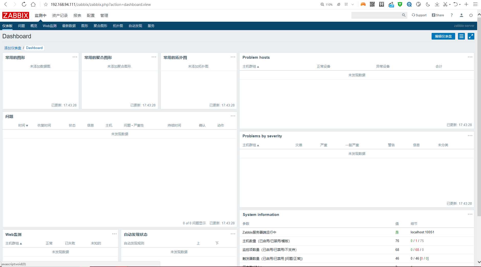Open the browser home page icon
The width and height of the screenshot is (481, 267).
[33, 4]
